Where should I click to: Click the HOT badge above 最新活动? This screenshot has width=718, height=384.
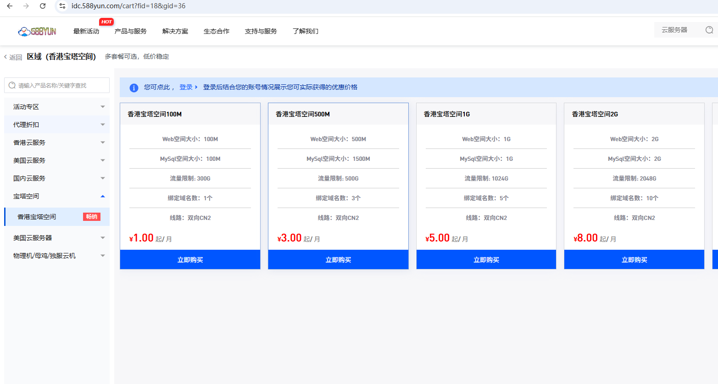click(x=106, y=22)
